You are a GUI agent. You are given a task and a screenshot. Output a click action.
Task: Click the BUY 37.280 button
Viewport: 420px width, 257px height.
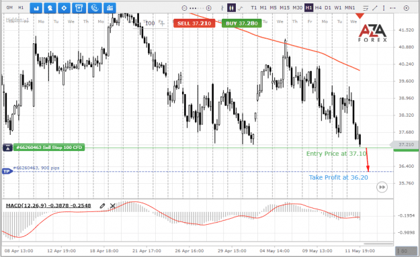click(x=242, y=23)
